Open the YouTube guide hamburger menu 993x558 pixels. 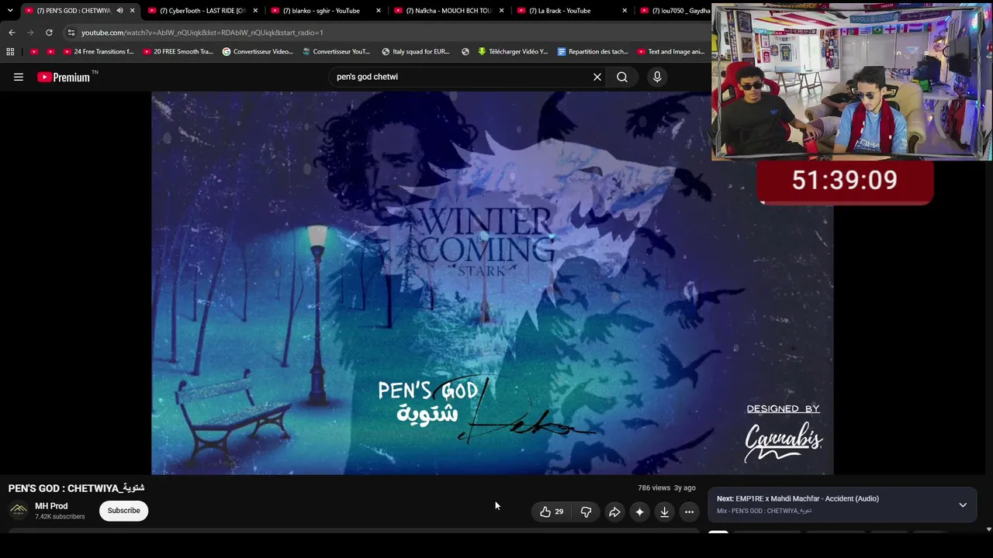(x=19, y=77)
